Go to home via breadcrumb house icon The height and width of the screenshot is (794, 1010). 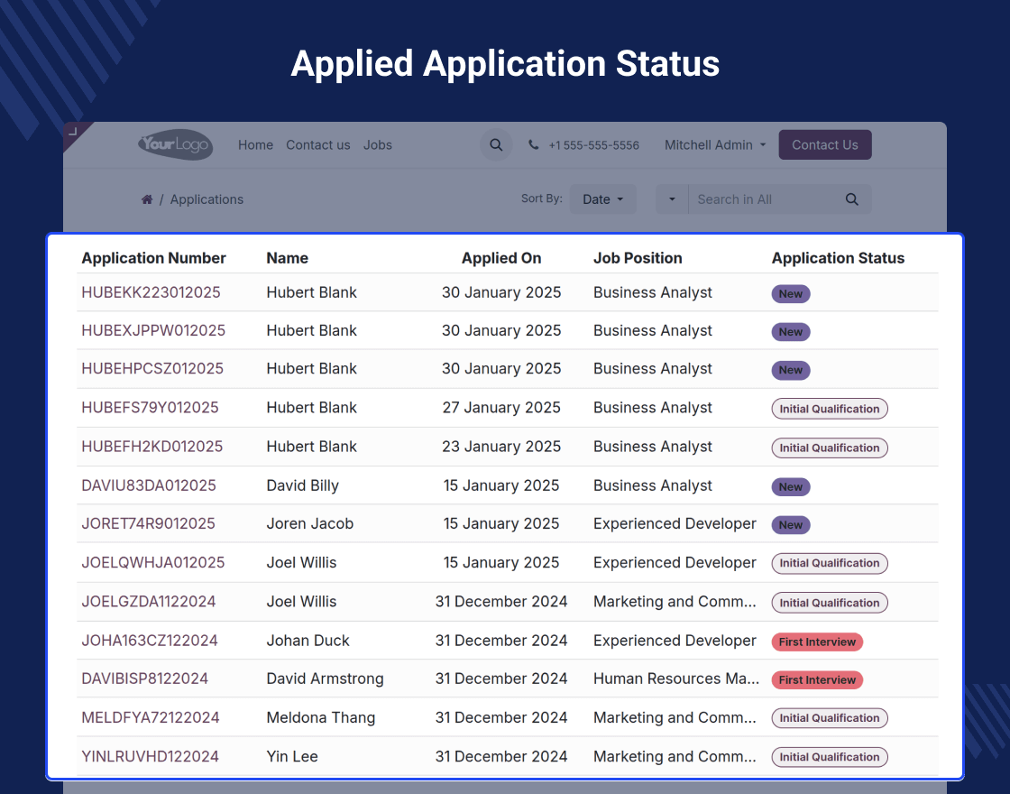coord(147,199)
